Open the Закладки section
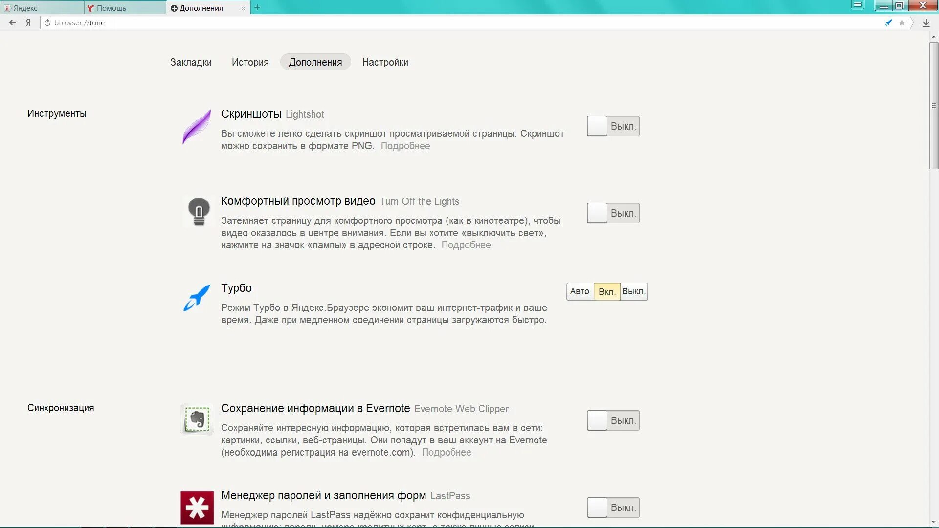The width and height of the screenshot is (939, 528). click(191, 62)
